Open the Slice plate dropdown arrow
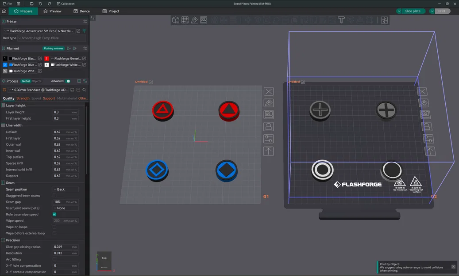The width and height of the screenshot is (459, 276). pos(399,11)
